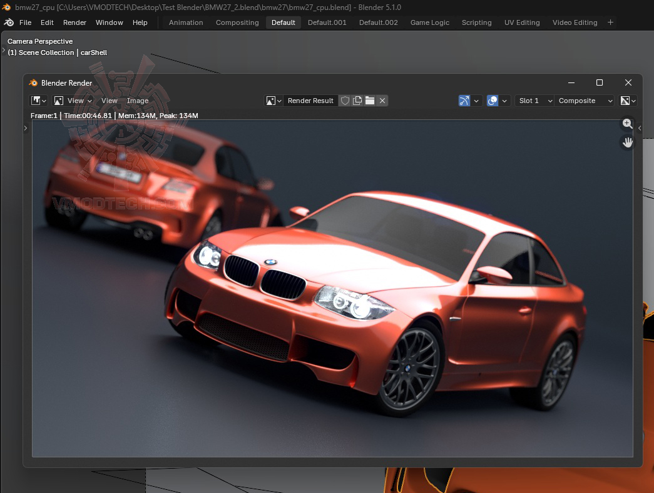Screen dimensions: 654x493
Task: Switch to the Compositing workspace tab
Action: click(x=237, y=22)
